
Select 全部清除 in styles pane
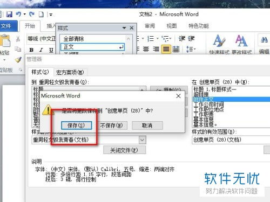tap(73, 39)
